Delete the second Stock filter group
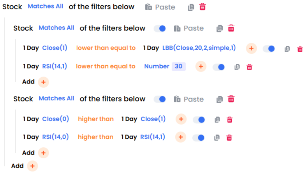This screenshot has width=305, height=172. [x=231, y=99]
